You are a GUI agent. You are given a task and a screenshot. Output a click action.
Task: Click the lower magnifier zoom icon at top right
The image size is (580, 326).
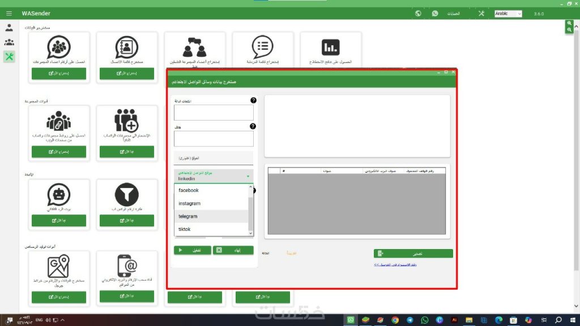click(x=569, y=29)
